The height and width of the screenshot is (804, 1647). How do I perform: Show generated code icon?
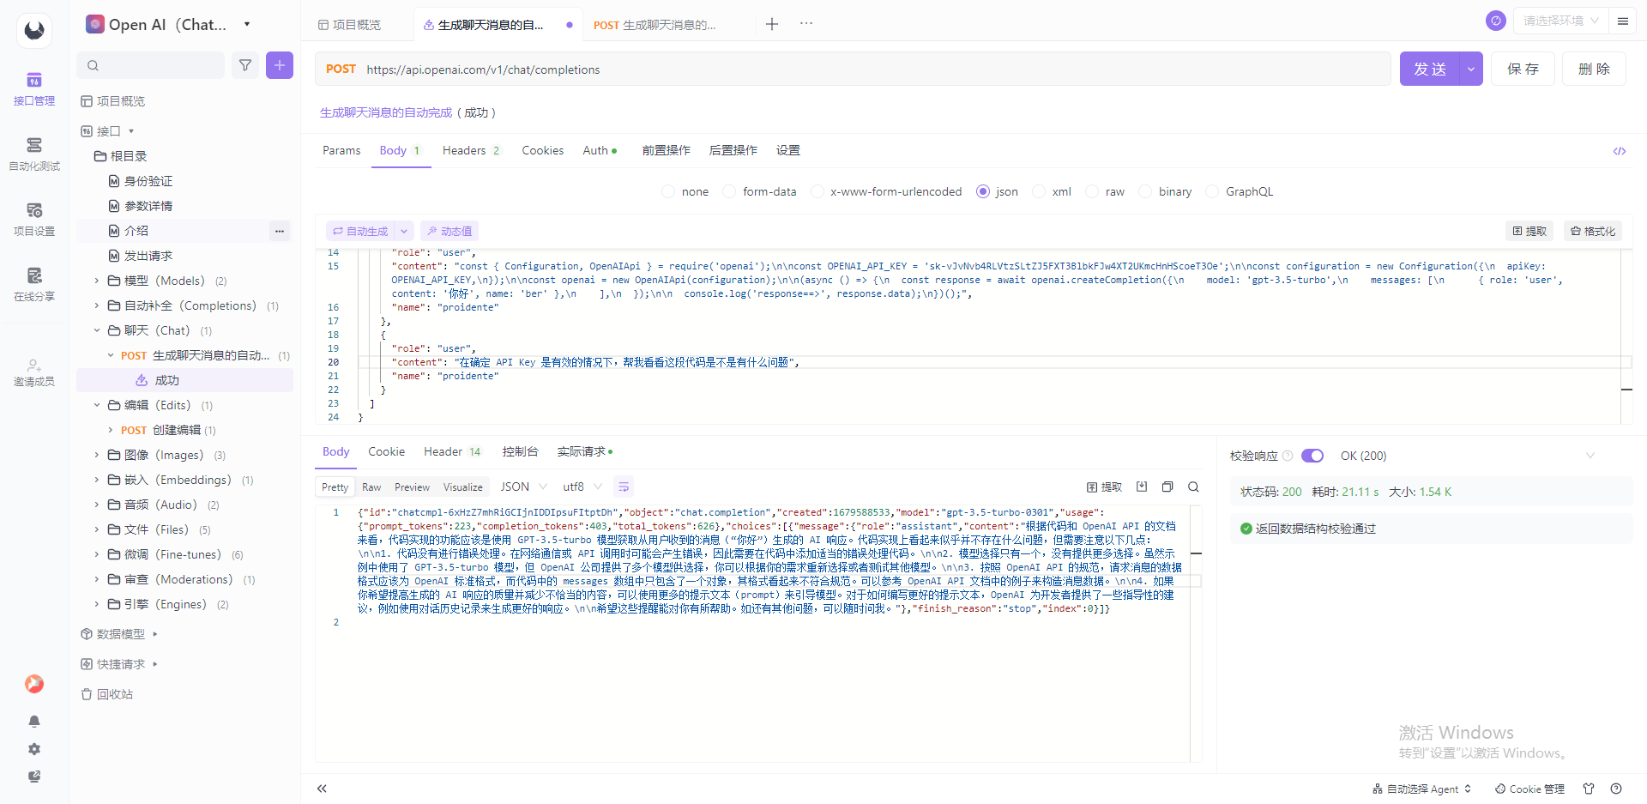(x=1620, y=151)
